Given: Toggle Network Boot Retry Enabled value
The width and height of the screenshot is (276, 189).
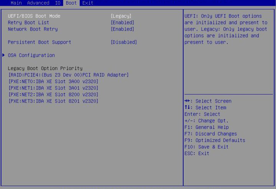Looking at the screenshot, I should 122,29.
